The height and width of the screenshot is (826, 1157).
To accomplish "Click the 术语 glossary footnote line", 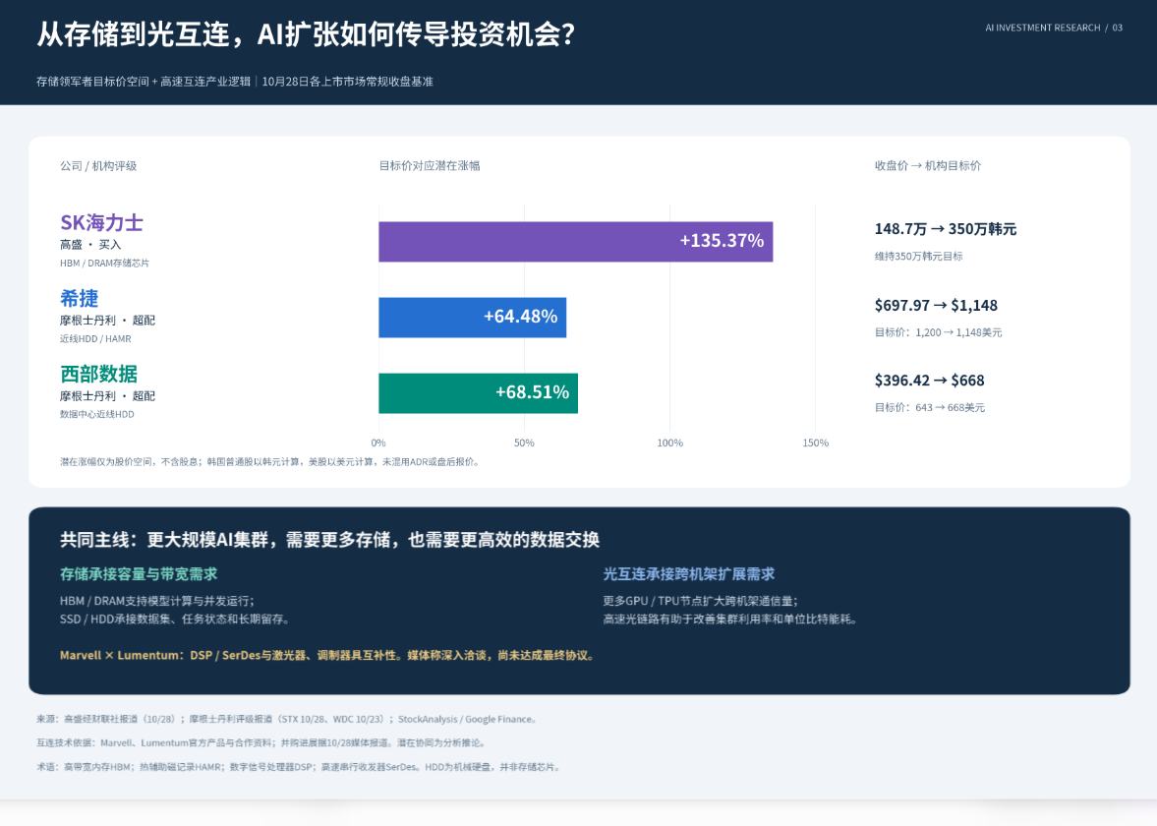I will coord(299,767).
